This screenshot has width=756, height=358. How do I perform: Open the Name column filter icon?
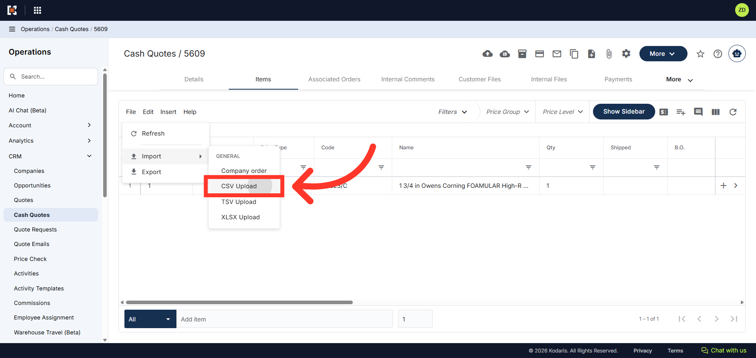[x=528, y=167]
